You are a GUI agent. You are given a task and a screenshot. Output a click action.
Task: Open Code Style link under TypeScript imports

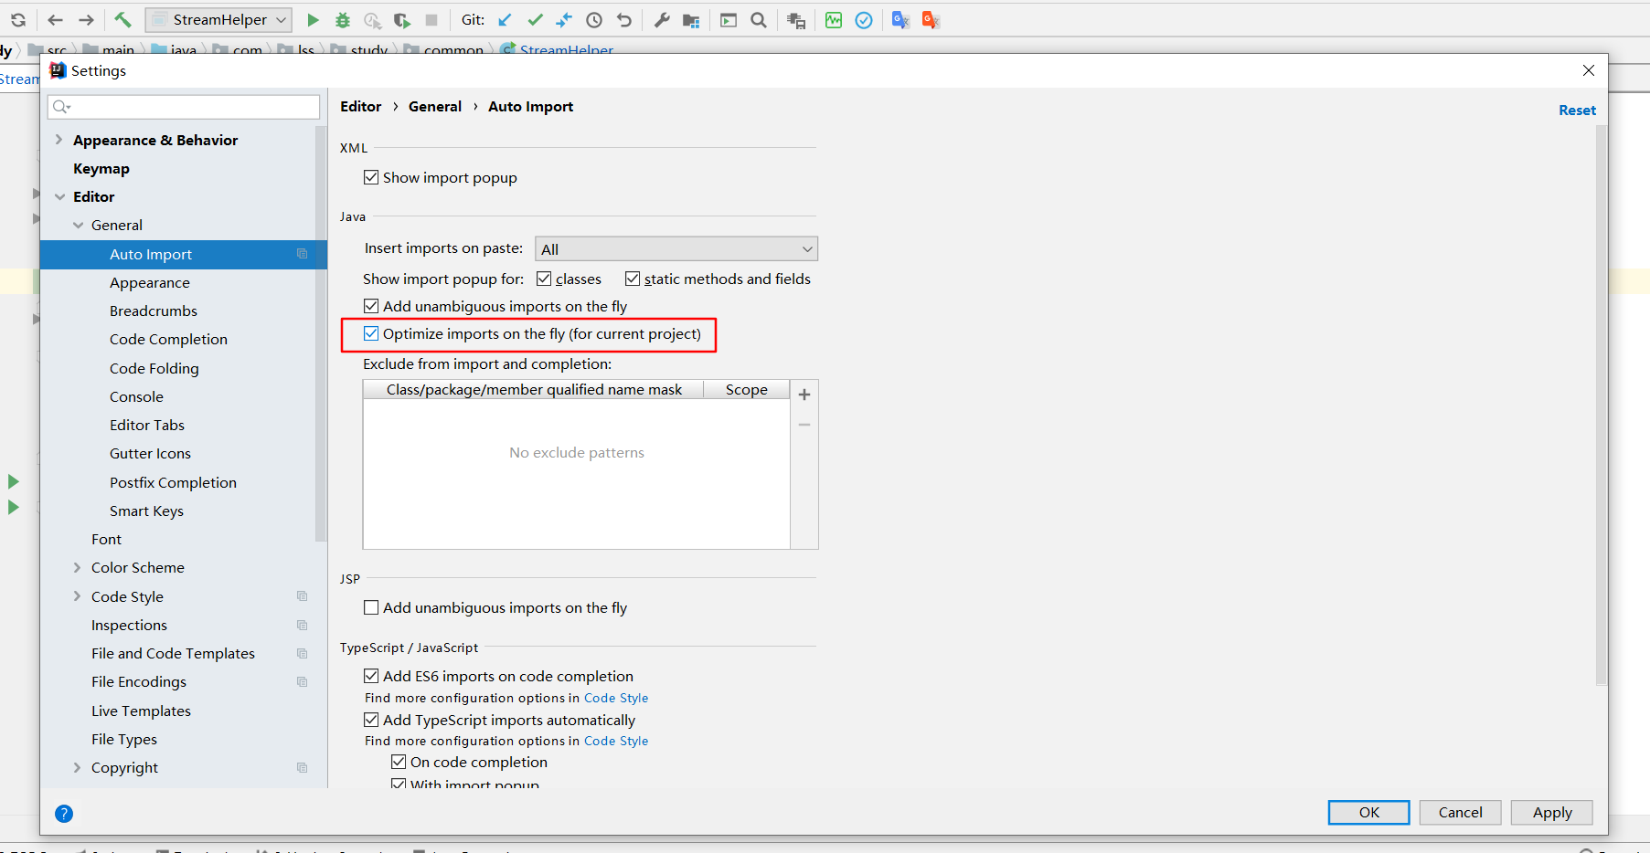tap(616, 741)
